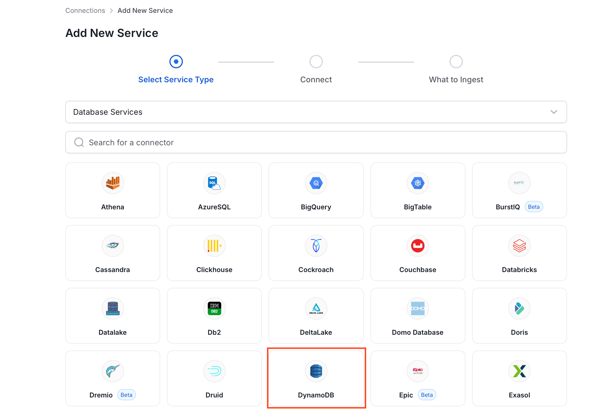Select the BigTable service icon
The height and width of the screenshot is (412, 606).
(x=418, y=183)
